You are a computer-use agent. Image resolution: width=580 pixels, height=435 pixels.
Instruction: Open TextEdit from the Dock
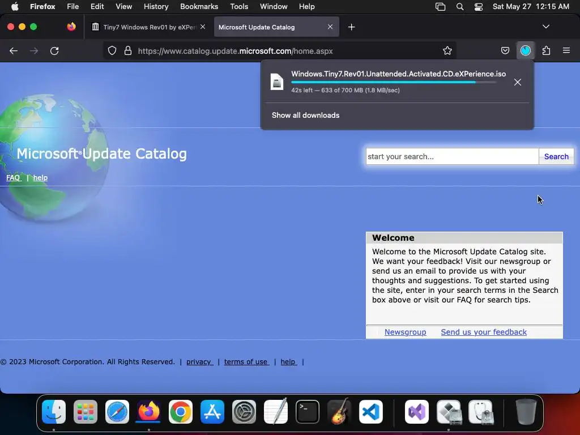coord(276,411)
